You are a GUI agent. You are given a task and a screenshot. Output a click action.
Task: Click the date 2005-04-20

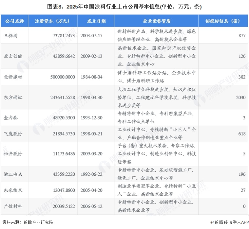[x=91, y=190]
